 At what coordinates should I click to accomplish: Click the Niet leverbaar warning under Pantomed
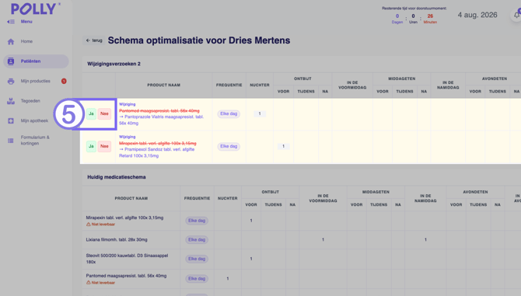[100, 283]
